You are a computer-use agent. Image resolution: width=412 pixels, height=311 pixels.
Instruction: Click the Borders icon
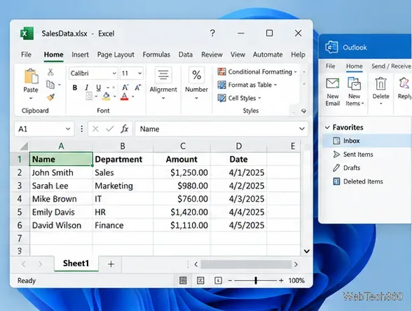90,96
